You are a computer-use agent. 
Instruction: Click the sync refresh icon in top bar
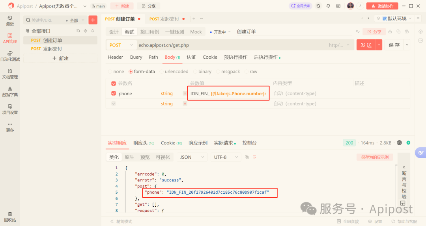point(318,6)
